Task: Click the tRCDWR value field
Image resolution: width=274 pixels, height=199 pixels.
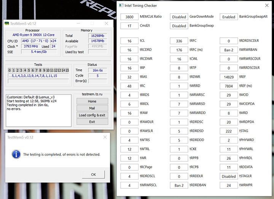Action: 129,59
